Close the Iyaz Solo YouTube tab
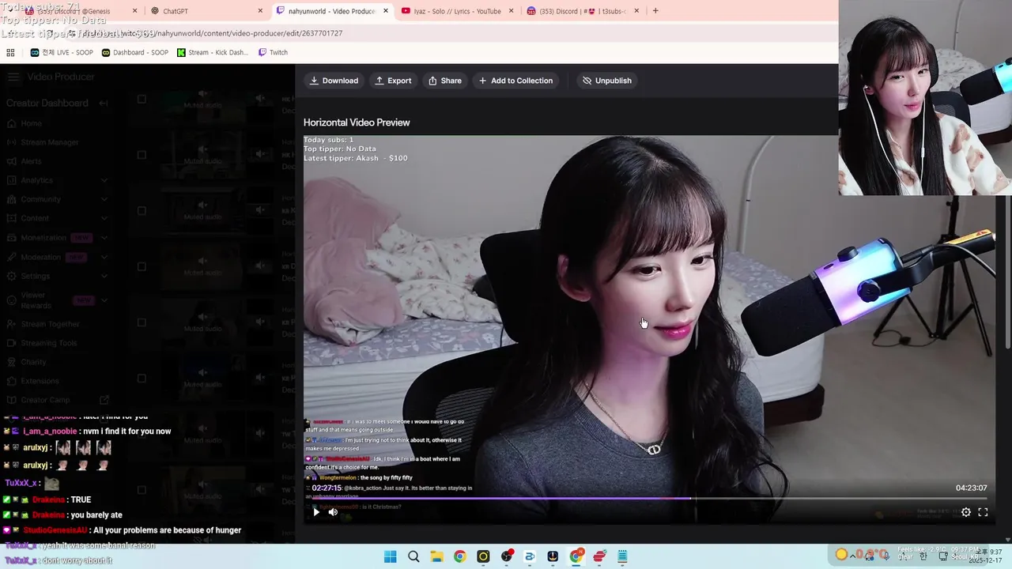Image resolution: width=1012 pixels, height=569 pixels. click(511, 11)
